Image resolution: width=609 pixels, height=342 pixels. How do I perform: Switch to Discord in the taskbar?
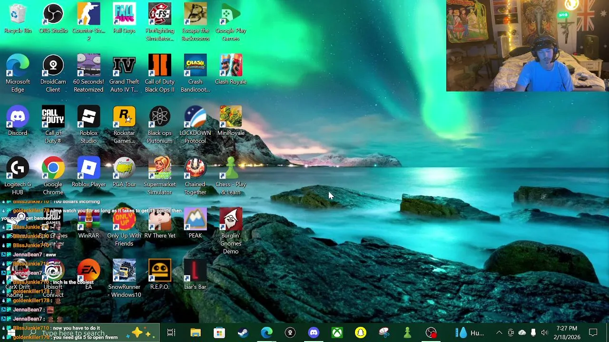coord(314,332)
